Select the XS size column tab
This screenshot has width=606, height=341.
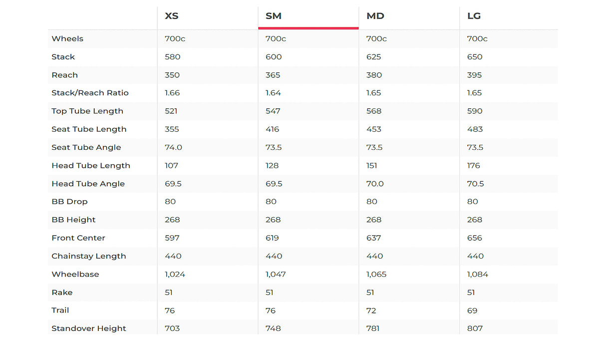click(x=171, y=16)
